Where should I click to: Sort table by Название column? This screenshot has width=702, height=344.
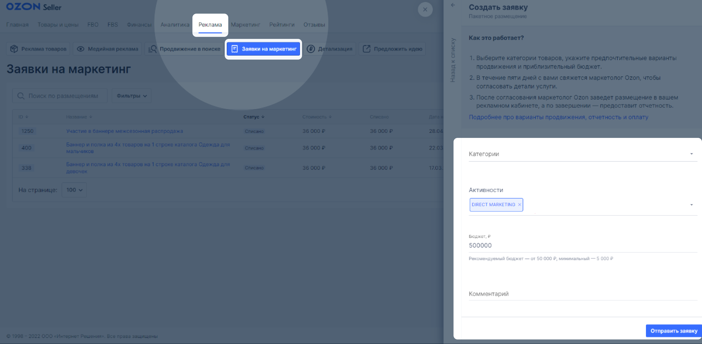79,117
